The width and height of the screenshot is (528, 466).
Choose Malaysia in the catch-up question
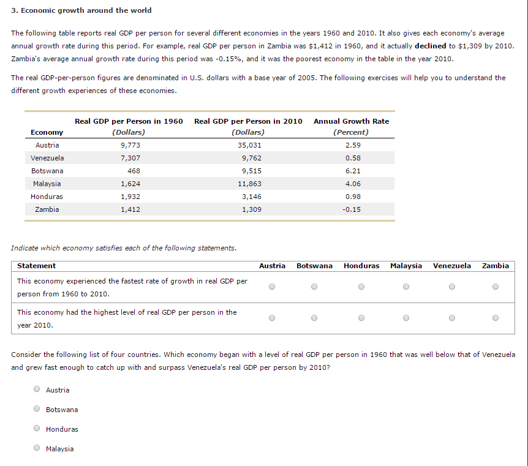coord(36,448)
